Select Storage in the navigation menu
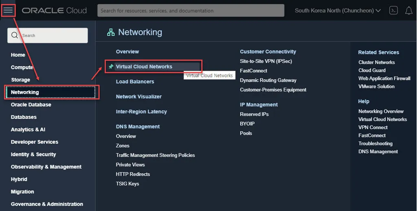The width and height of the screenshot is (417, 211). (x=20, y=80)
